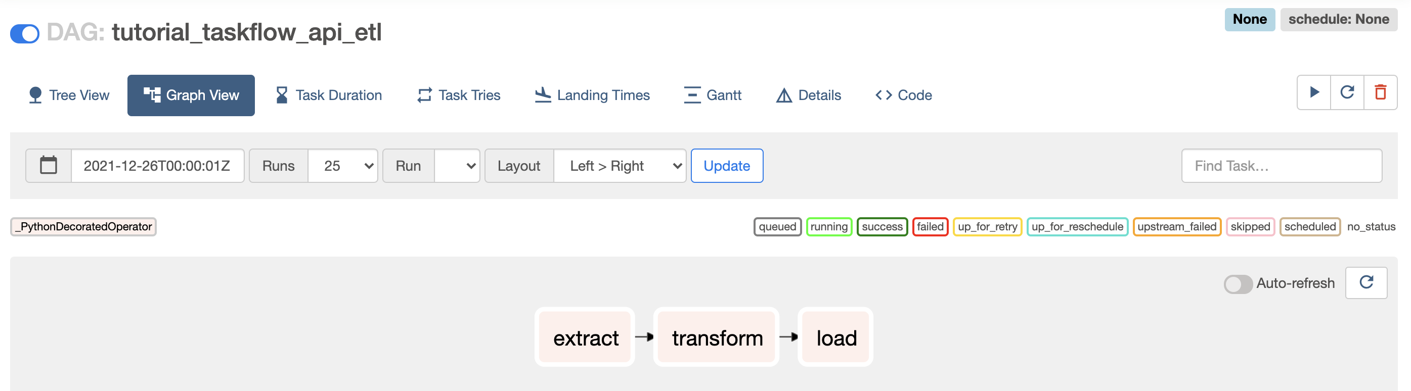Click the refresh DAG icon in toolbar

click(x=1347, y=92)
